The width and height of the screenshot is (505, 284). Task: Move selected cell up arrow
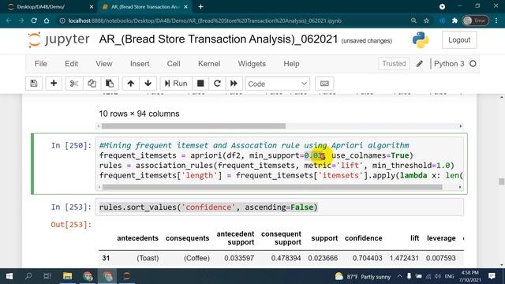(x=130, y=84)
